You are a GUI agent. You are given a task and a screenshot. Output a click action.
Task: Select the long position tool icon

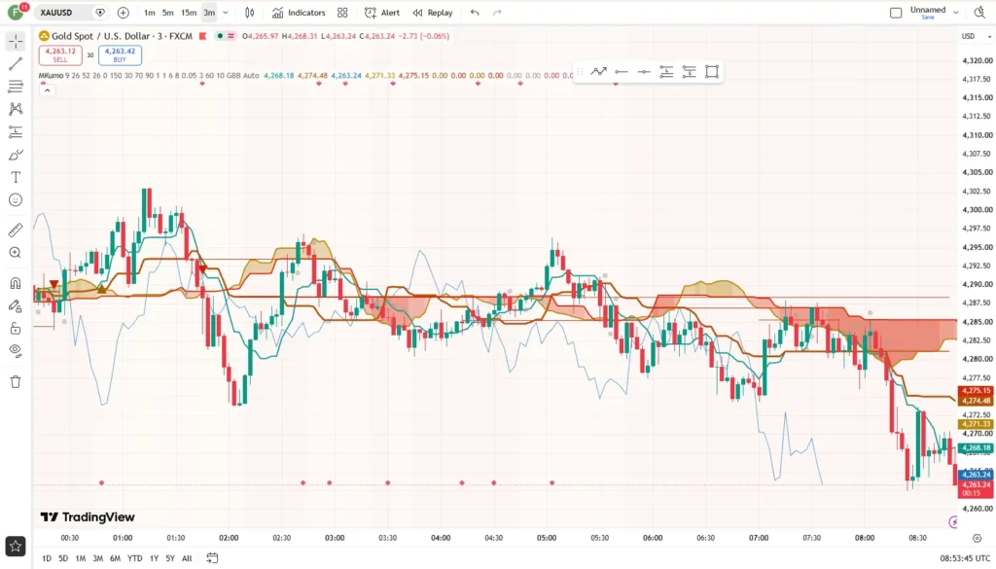tap(666, 72)
